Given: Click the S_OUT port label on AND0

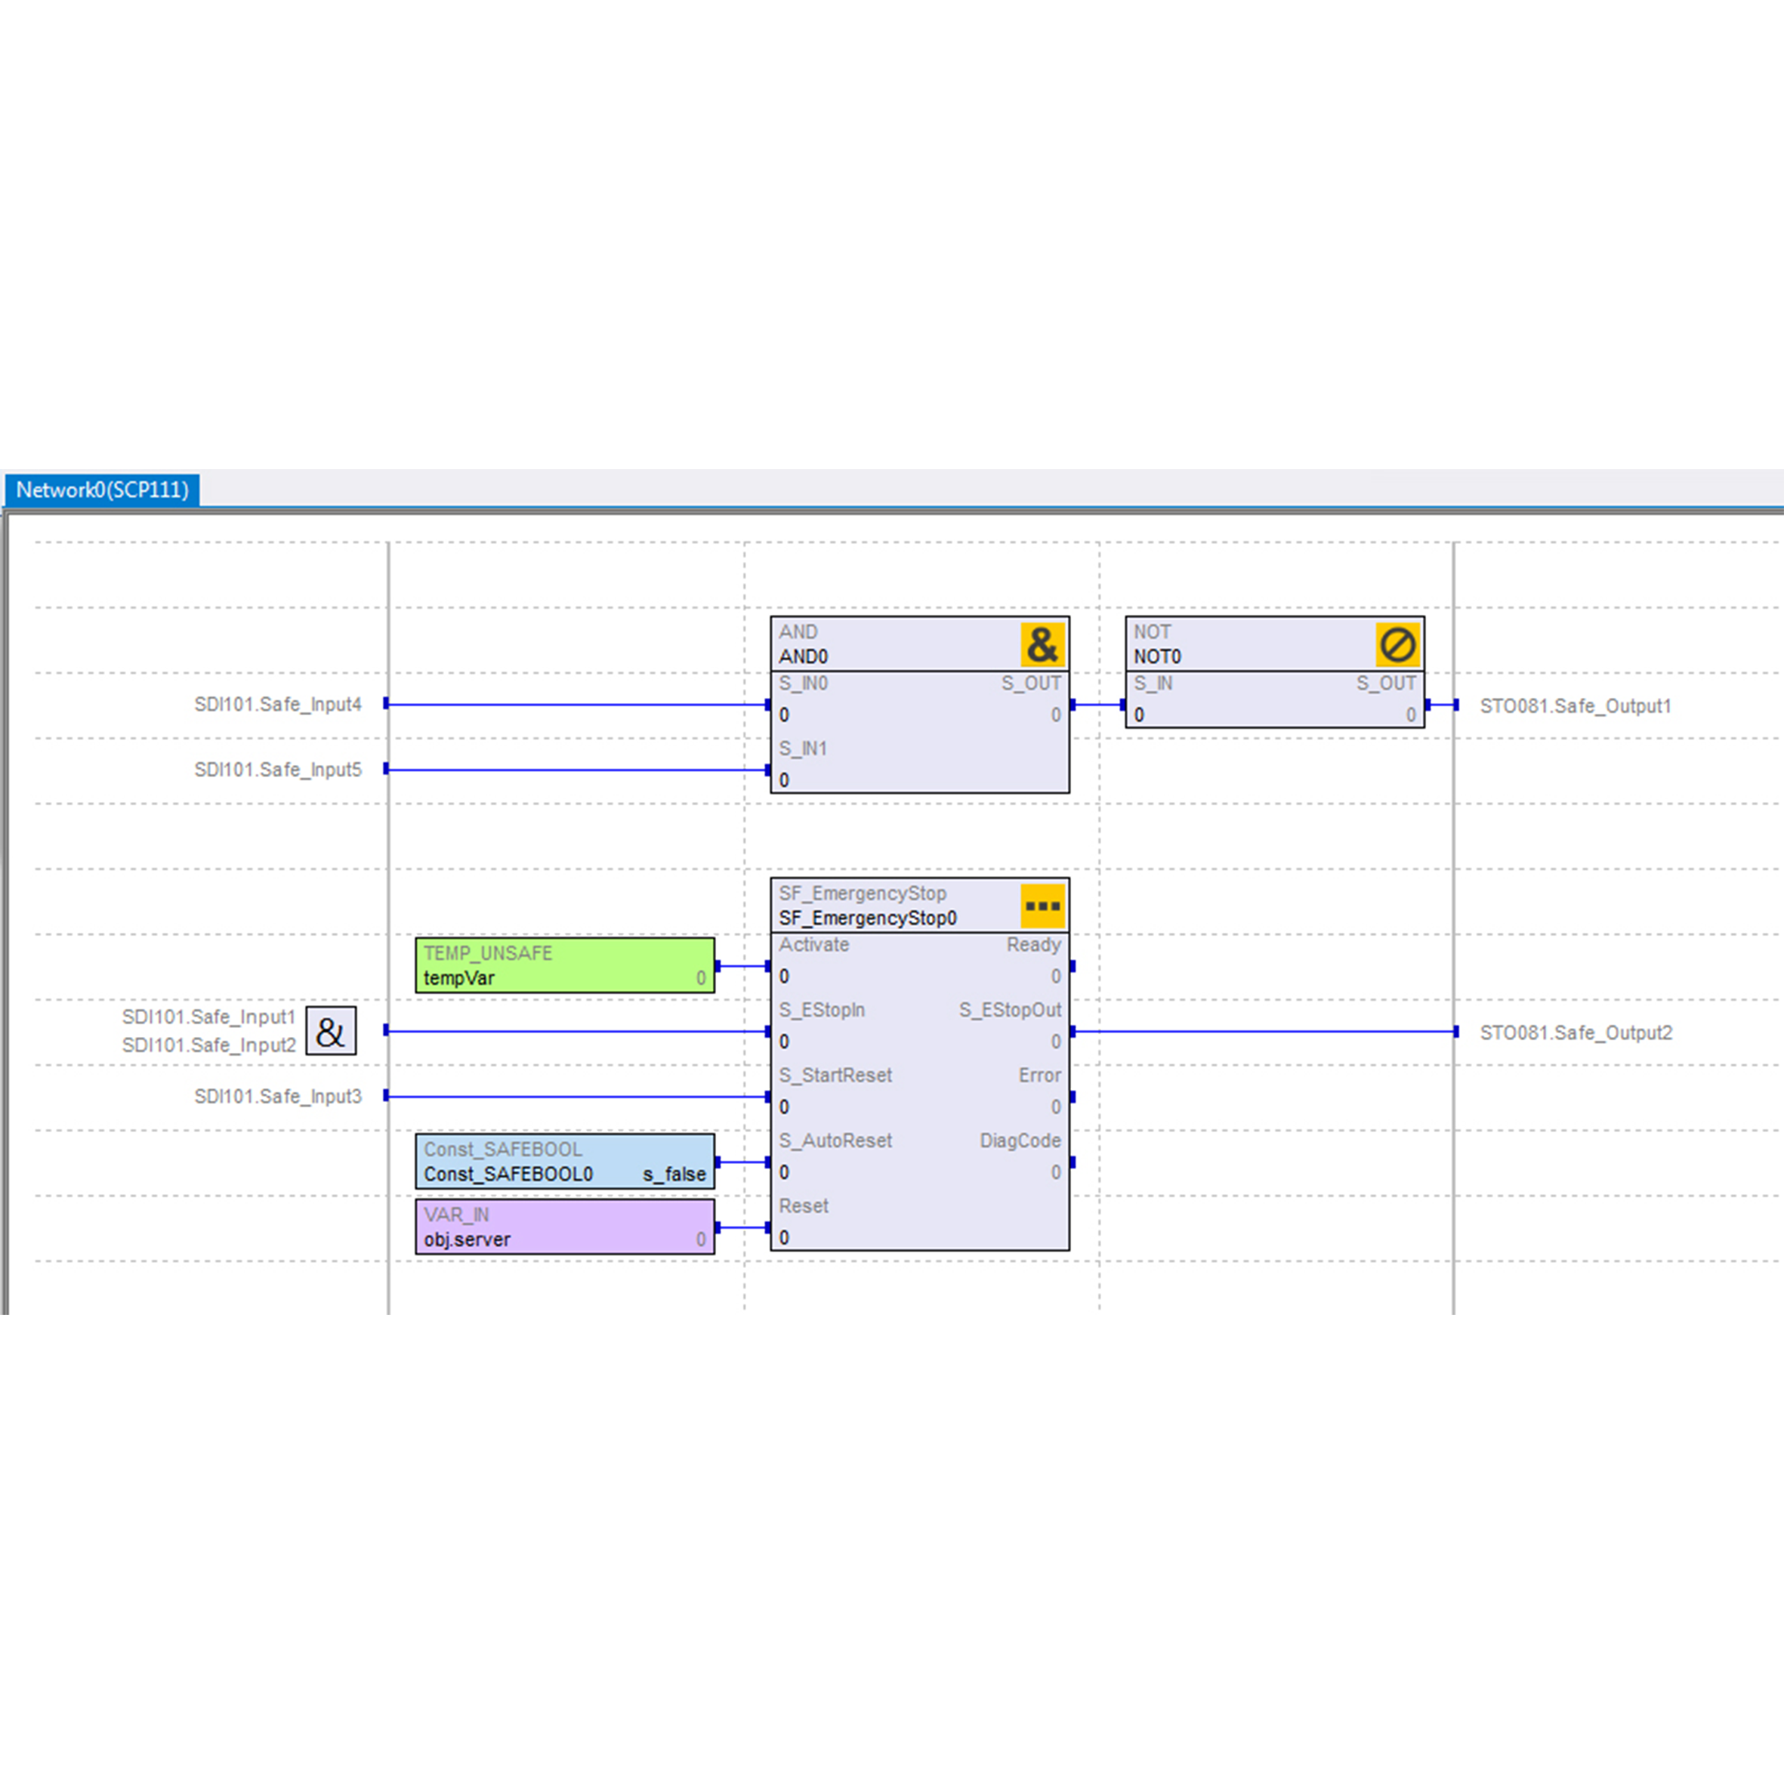Looking at the screenshot, I should (1032, 684).
